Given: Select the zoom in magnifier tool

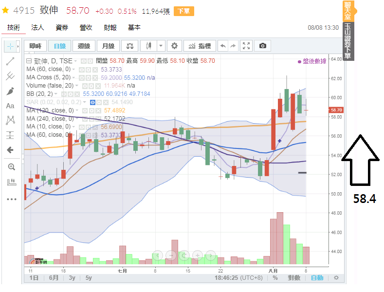Looking at the screenshot, I should pos(11,166).
